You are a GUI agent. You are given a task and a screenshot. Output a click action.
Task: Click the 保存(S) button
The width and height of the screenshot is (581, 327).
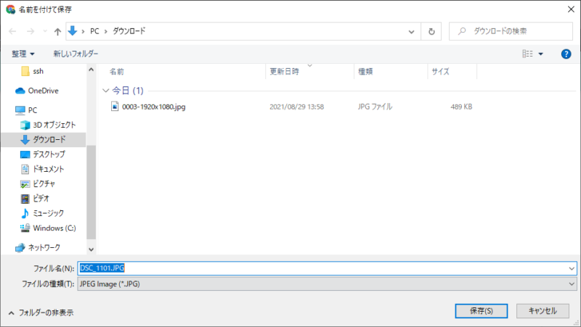tap(482, 310)
